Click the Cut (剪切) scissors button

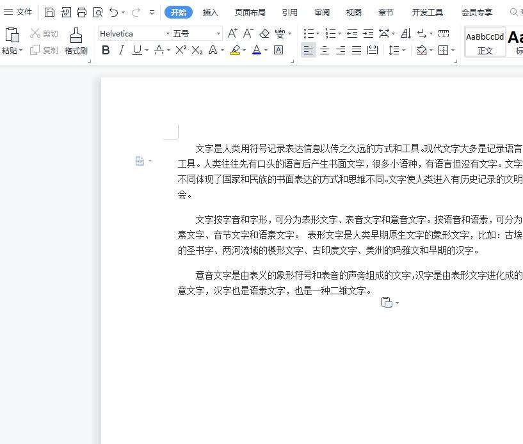point(44,33)
